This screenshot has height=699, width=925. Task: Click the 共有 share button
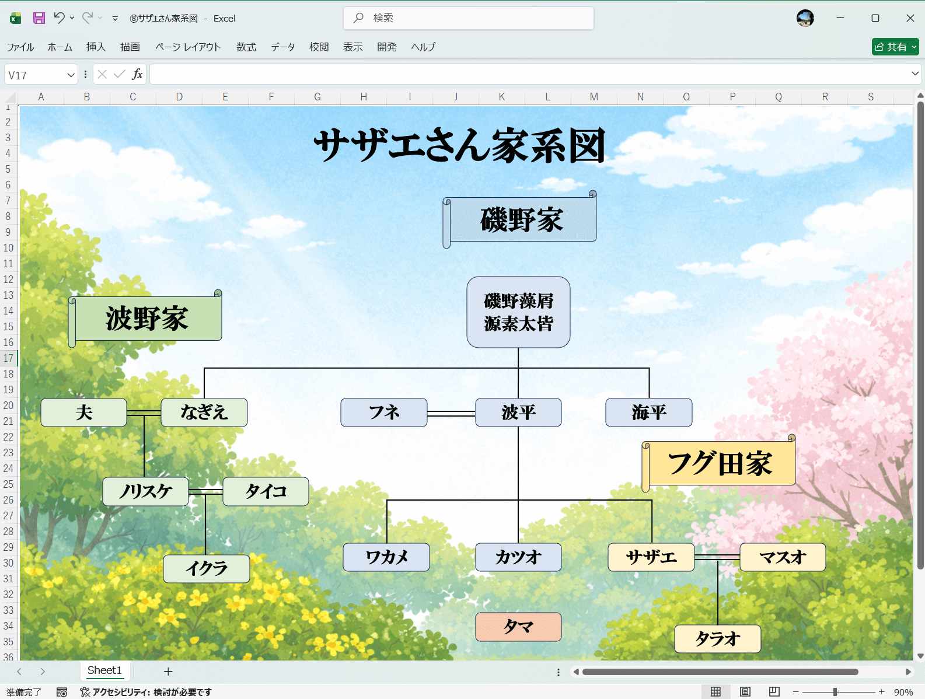(x=895, y=47)
